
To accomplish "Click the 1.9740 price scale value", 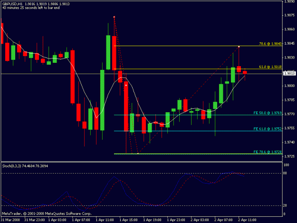I will [x=289, y=142].
